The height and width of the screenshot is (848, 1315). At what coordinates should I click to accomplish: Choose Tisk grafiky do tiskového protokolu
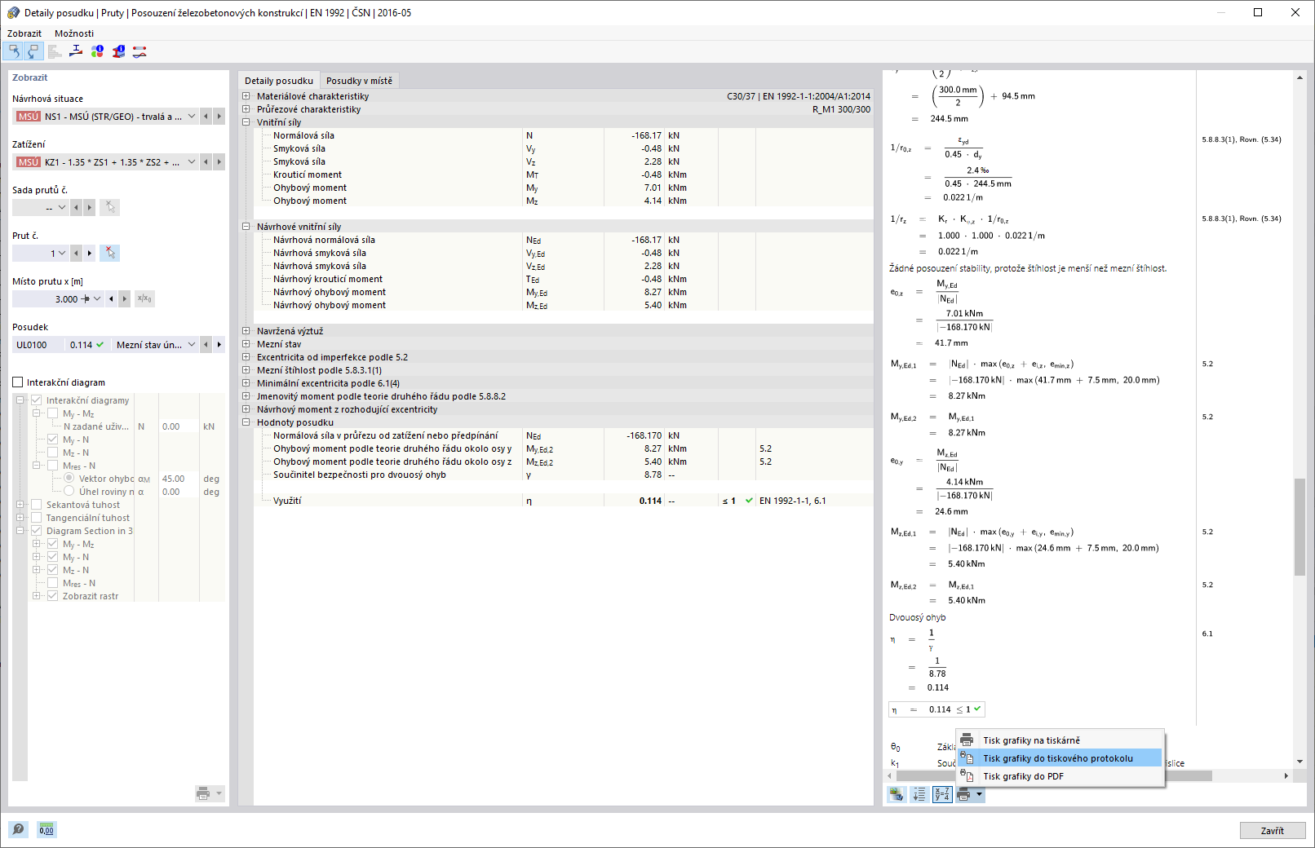(x=1060, y=758)
